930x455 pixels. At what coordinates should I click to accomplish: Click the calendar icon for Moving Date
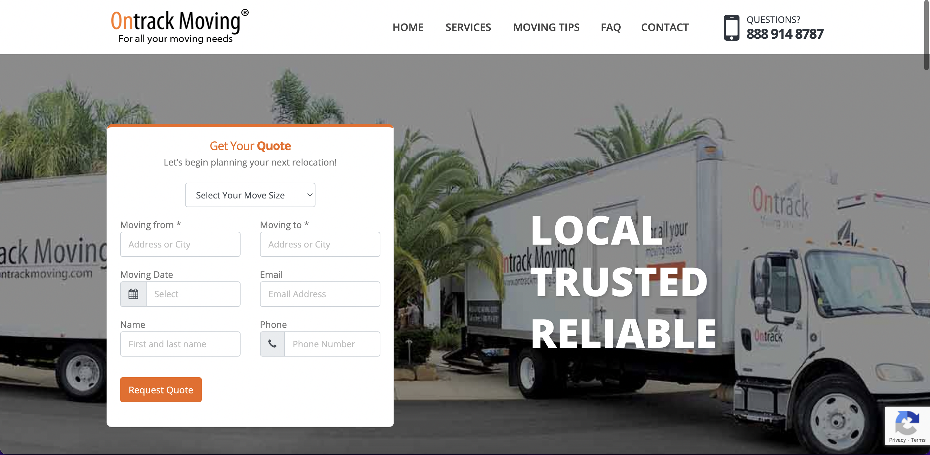click(x=133, y=293)
